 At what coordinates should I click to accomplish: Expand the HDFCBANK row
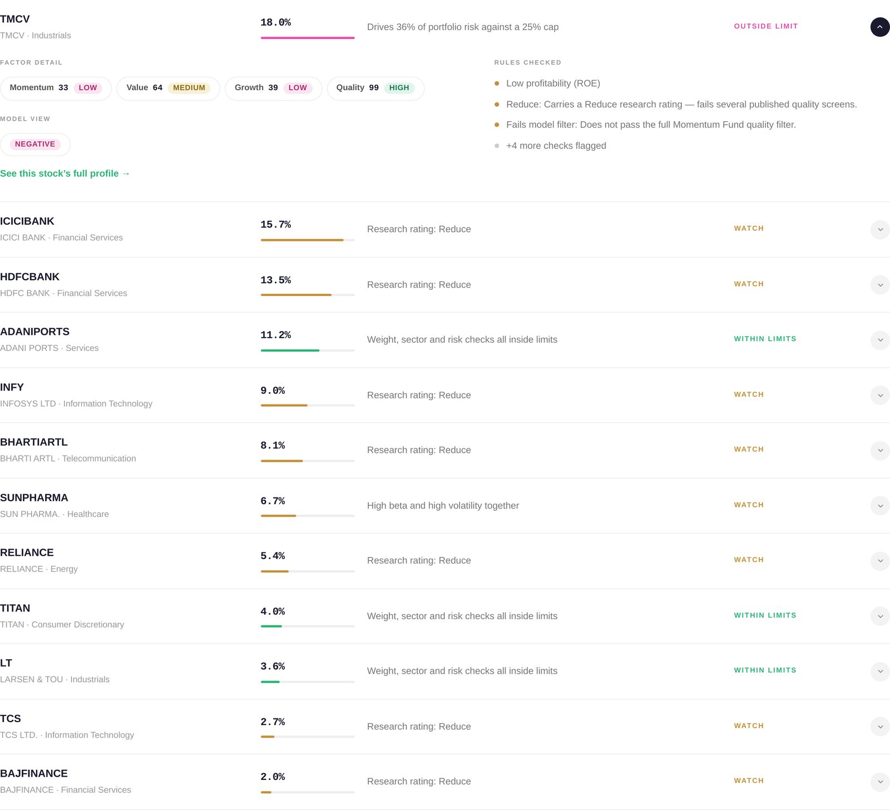(x=879, y=285)
